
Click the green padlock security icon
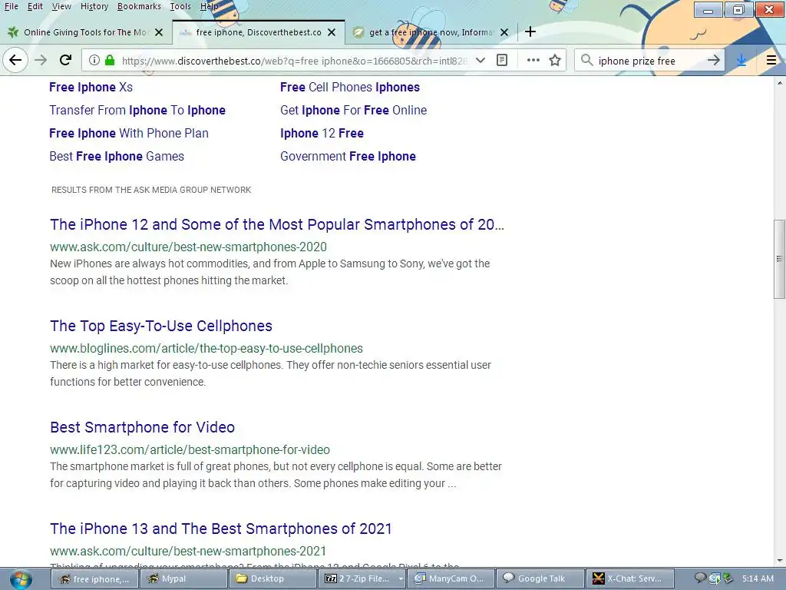110,61
